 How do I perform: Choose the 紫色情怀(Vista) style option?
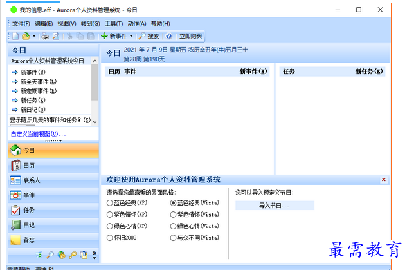point(173,214)
